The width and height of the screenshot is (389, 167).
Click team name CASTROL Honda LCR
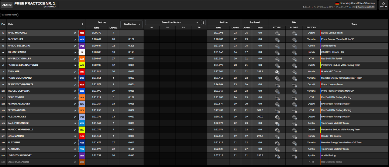(x=332, y=52)
